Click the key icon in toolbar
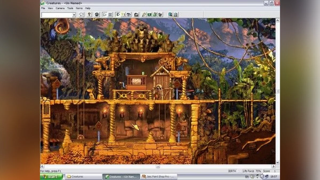This screenshot has width=320, height=180. [90, 15]
